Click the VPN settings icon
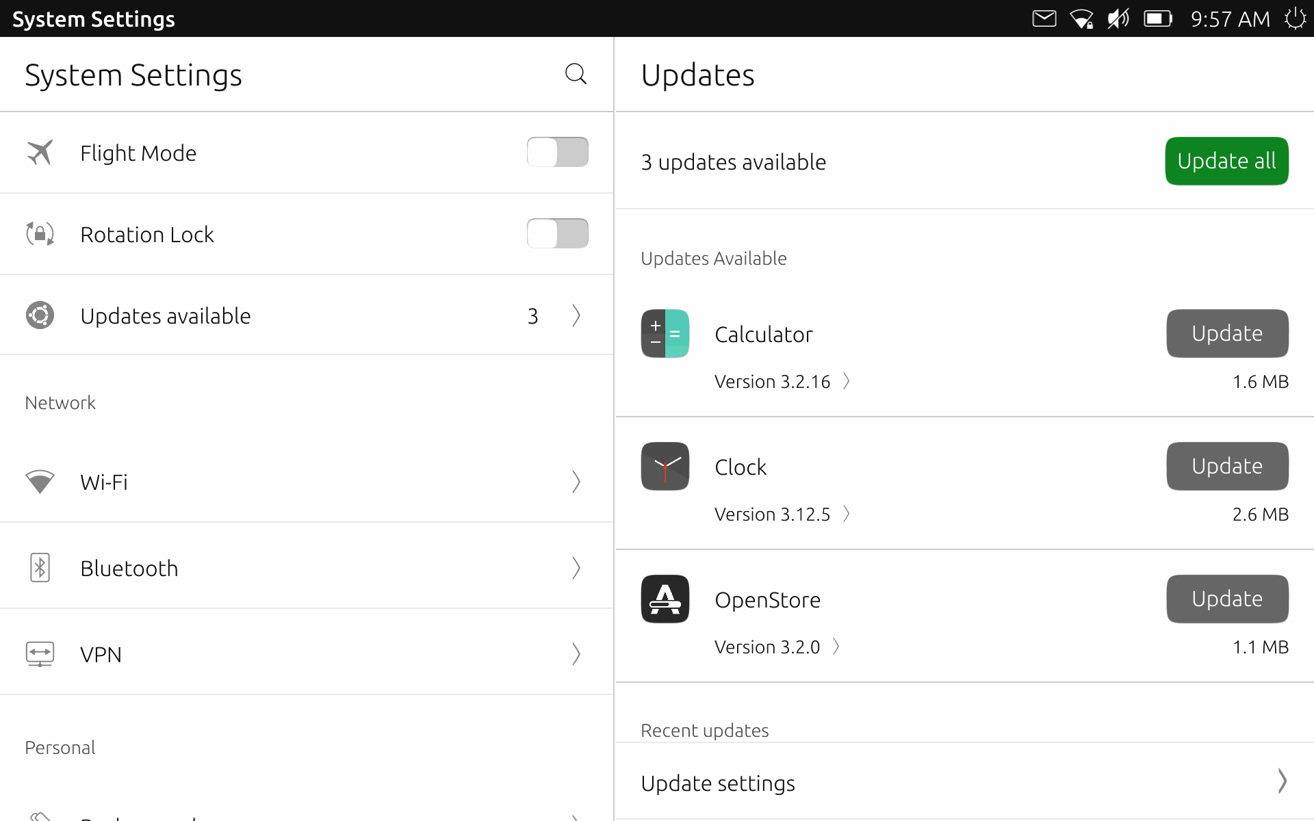This screenshot has height=821, width=1314. [x=38, y=653]
